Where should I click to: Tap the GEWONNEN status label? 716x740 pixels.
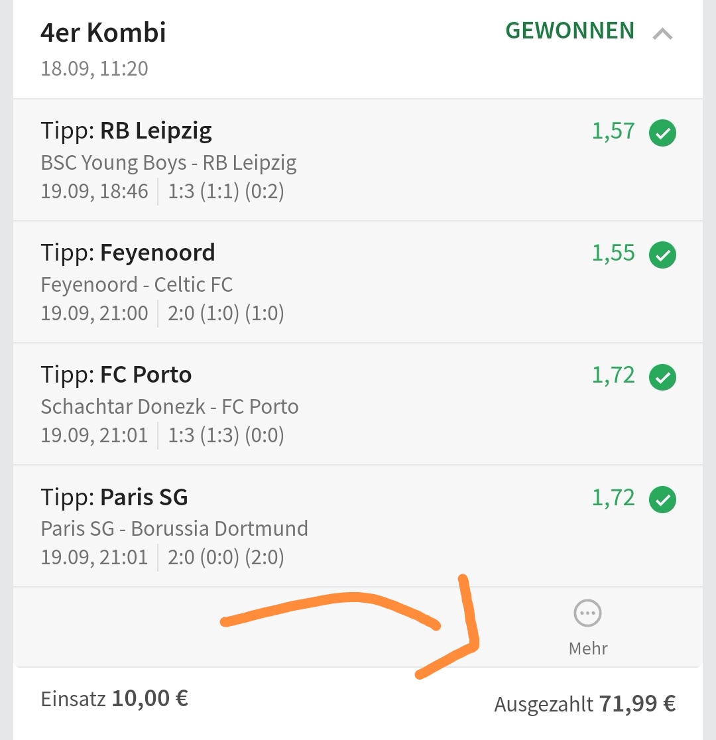569,31
